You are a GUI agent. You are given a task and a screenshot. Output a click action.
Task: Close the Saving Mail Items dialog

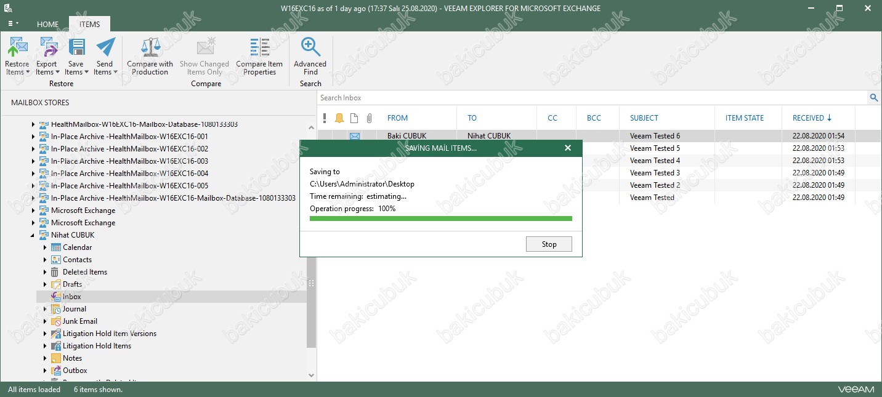[x=568, y=148]
